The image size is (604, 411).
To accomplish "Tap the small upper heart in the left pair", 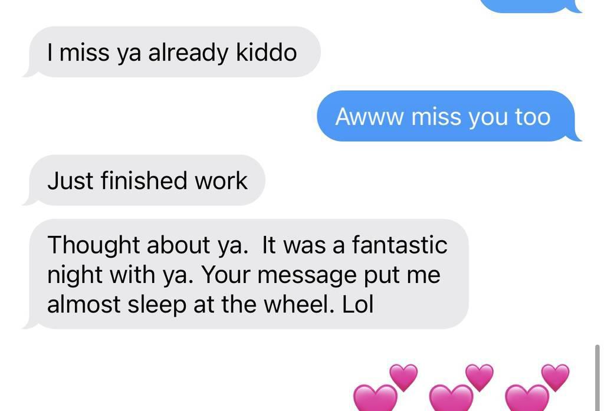I will click(403, 377).
